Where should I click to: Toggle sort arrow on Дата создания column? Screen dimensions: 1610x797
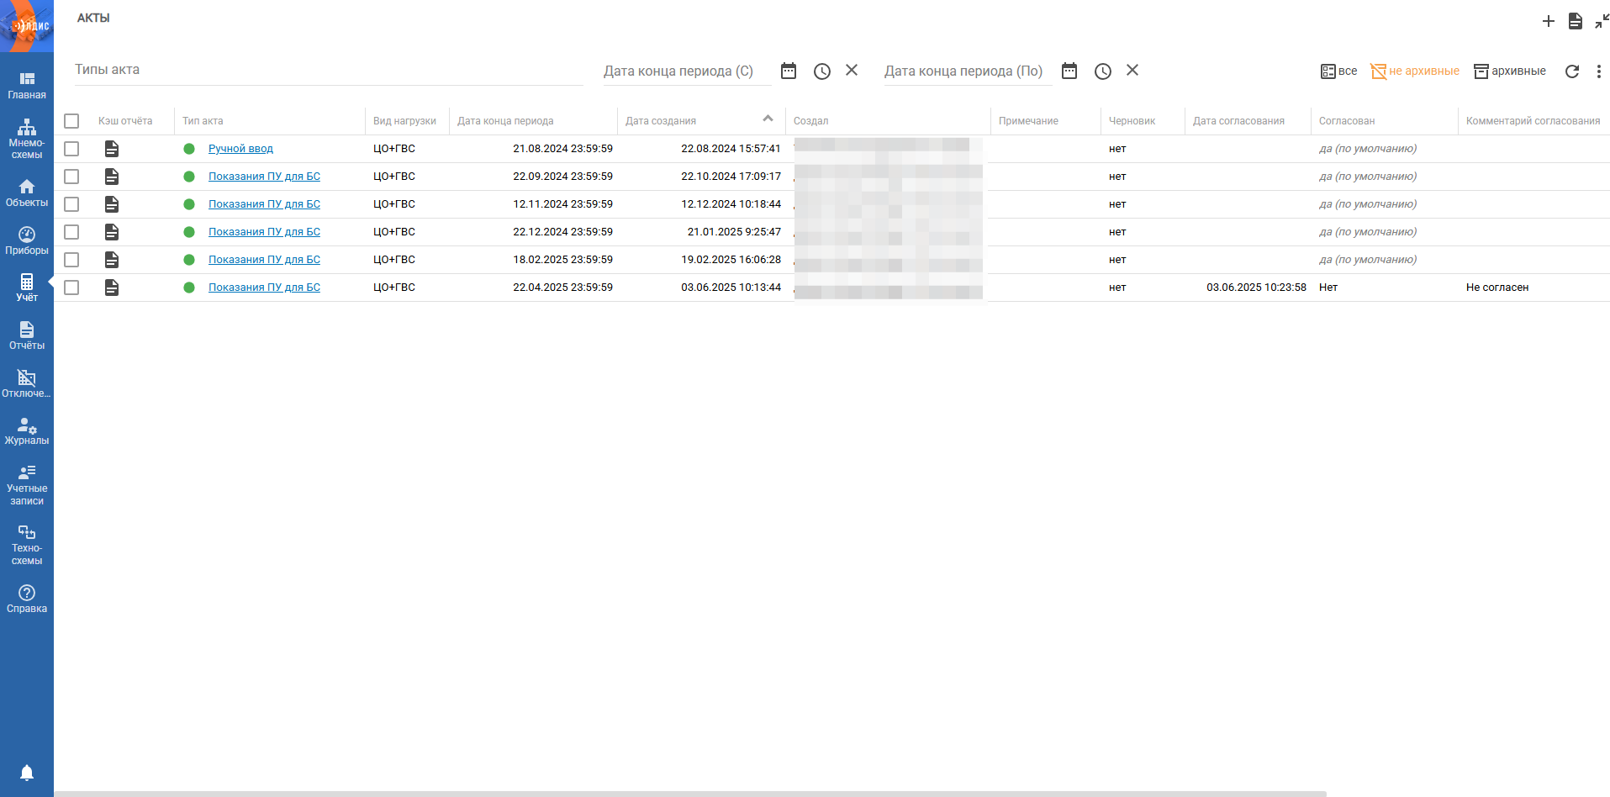768,119
